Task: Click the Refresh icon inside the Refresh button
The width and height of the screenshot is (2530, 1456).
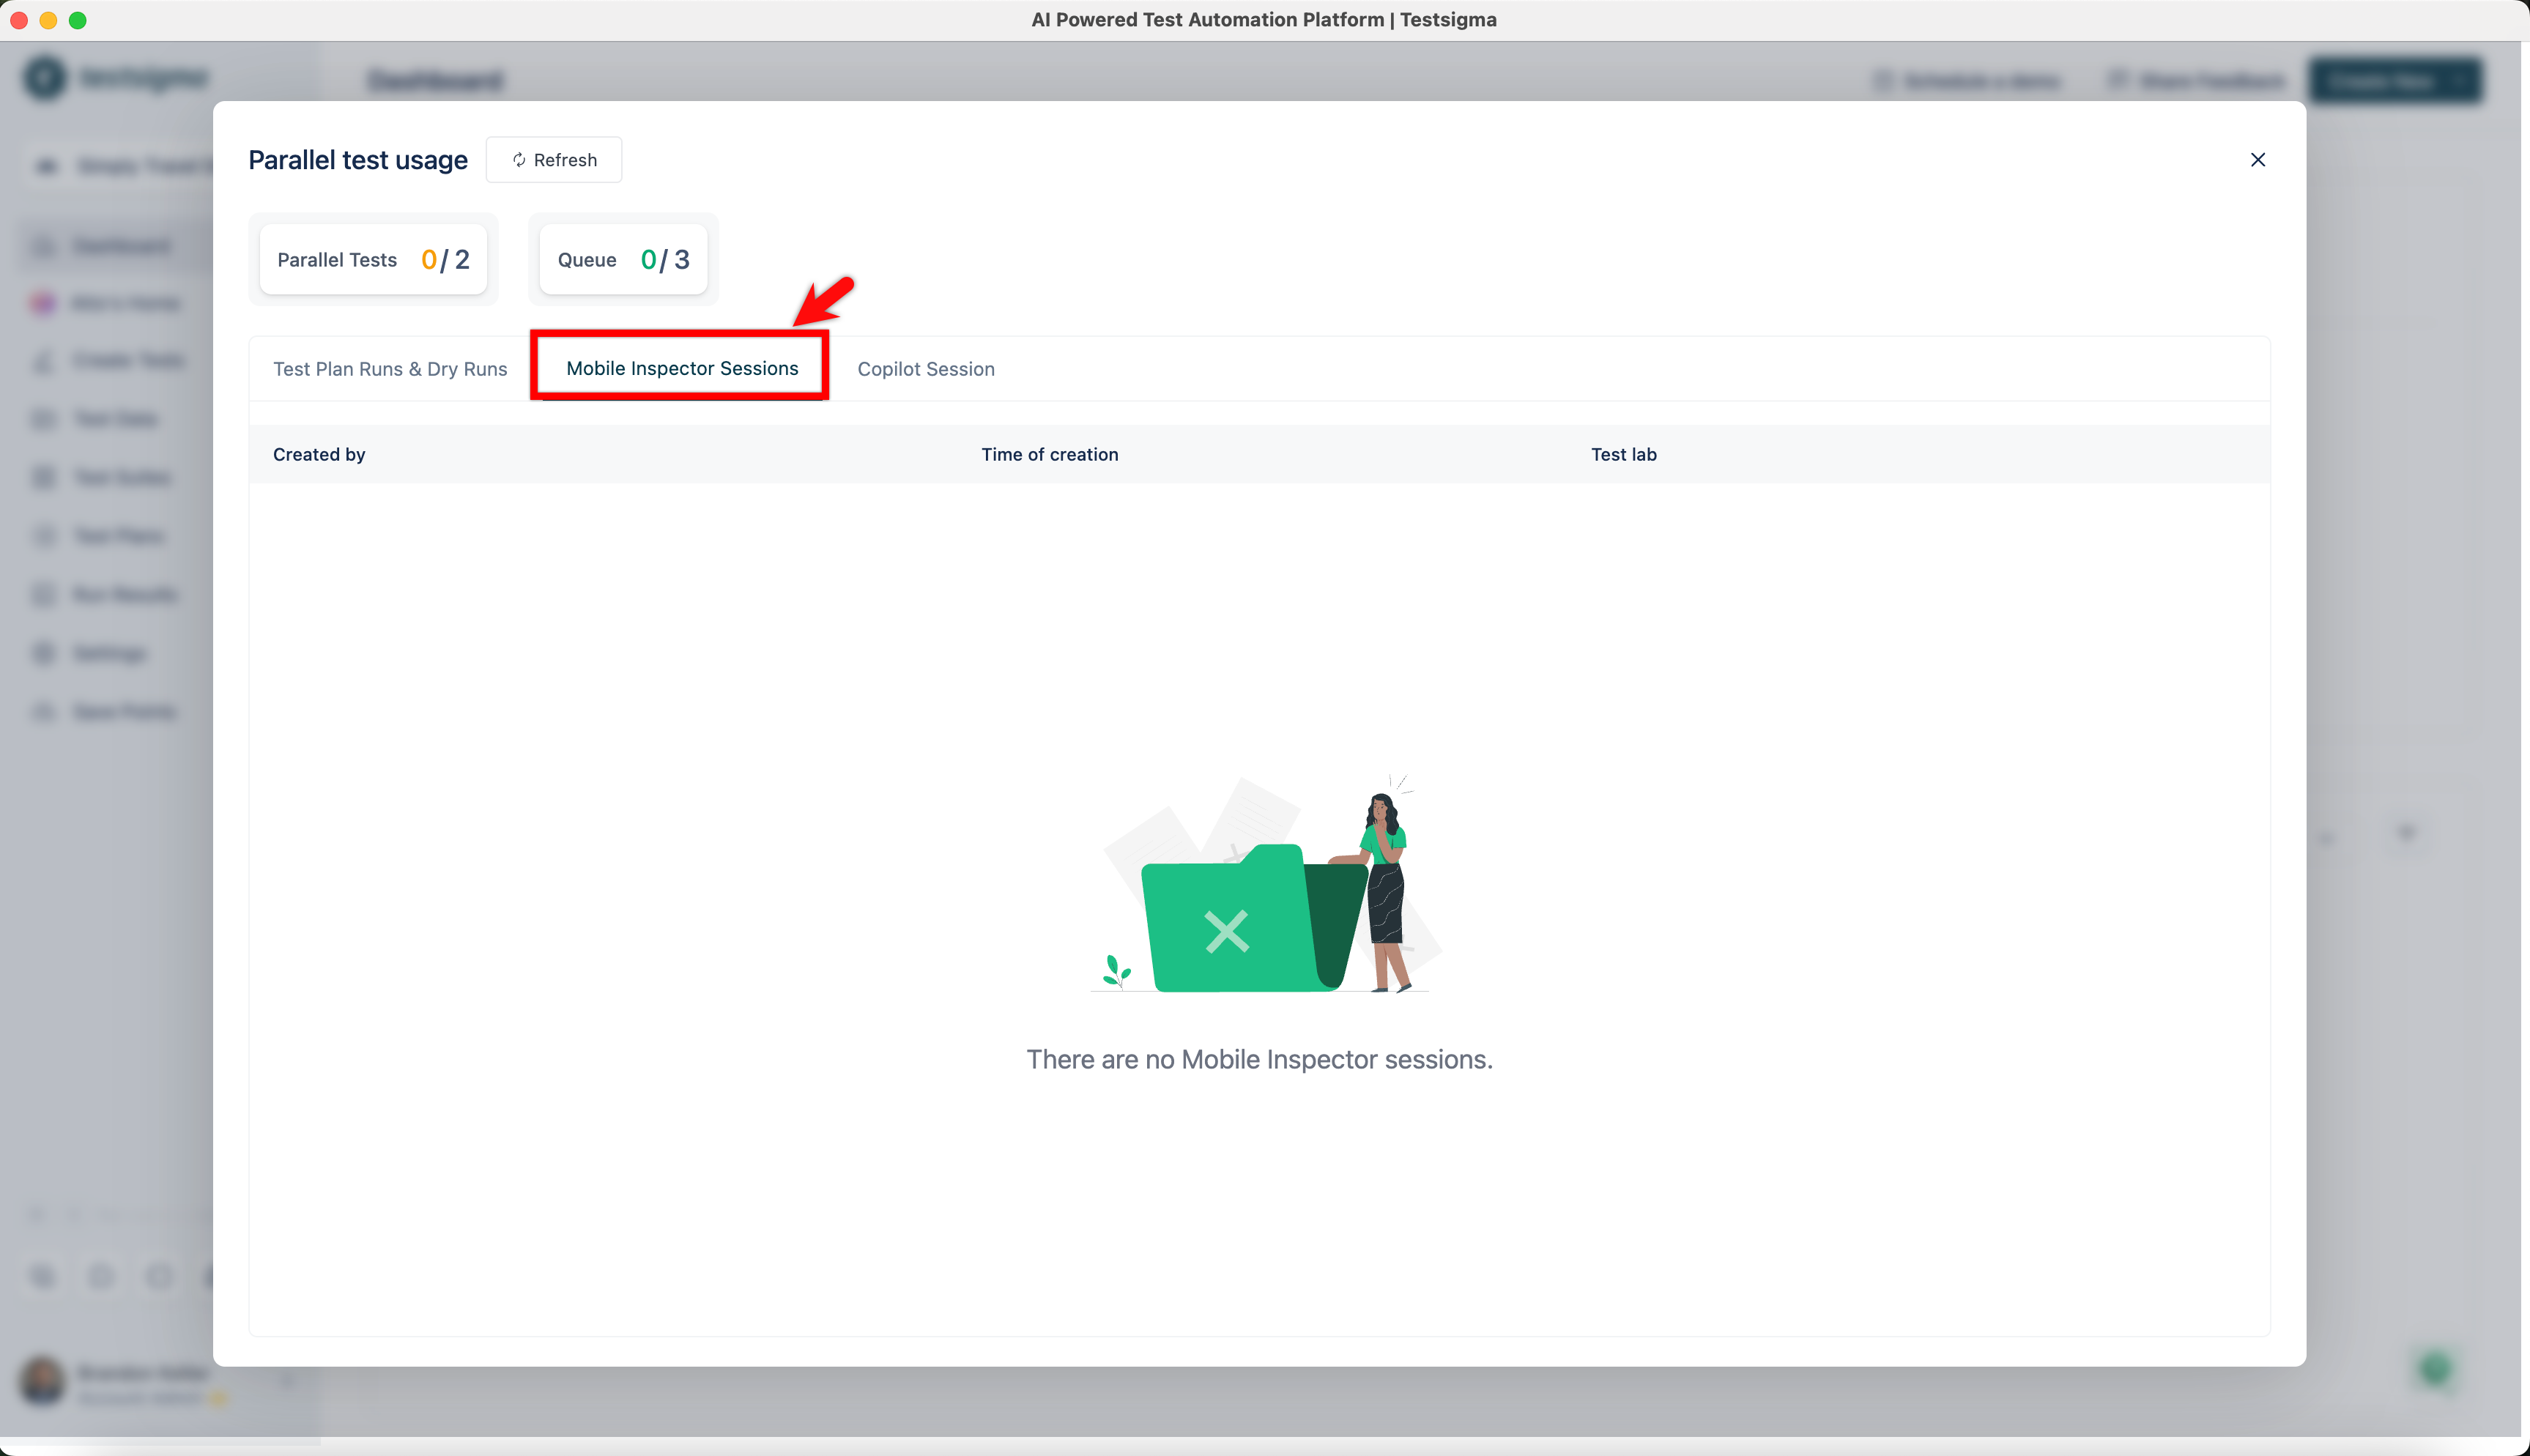Action: pyautogui.click(x=520, y=160)
